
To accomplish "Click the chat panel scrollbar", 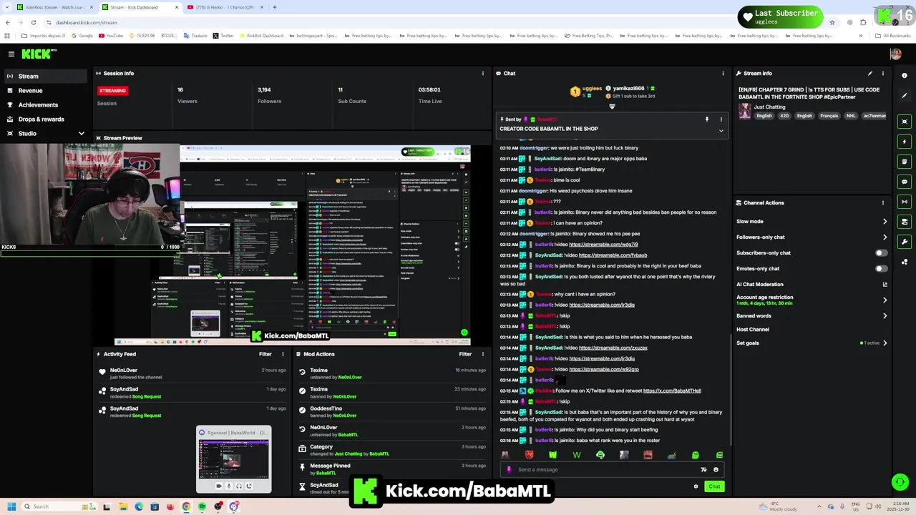I will [x=730, y=390].
